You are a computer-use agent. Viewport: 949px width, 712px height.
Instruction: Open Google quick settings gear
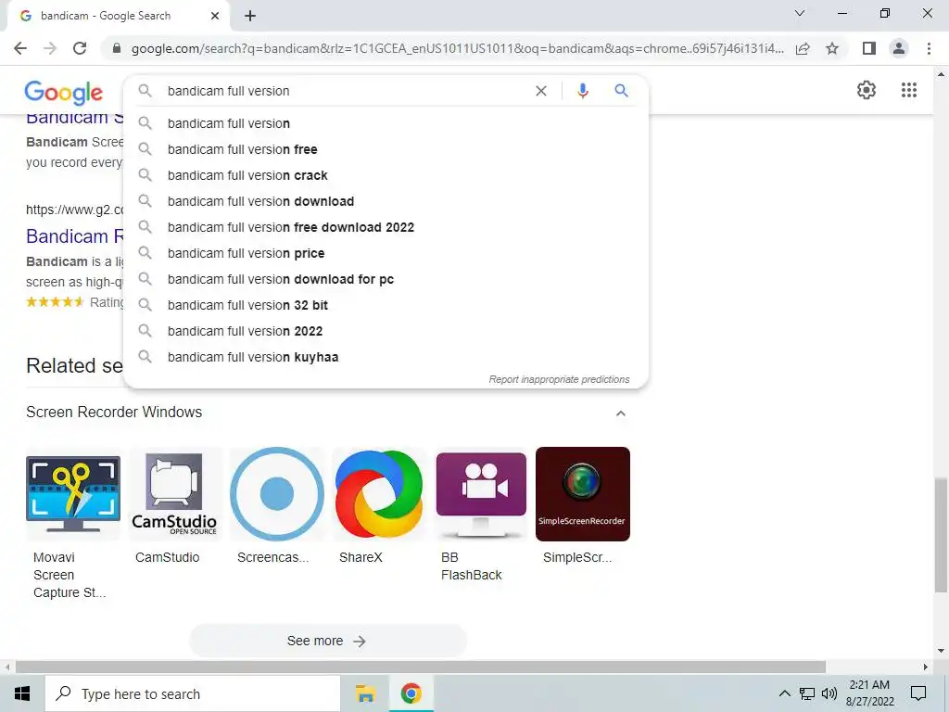[867, 90]
